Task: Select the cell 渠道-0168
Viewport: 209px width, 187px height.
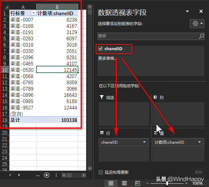Action: [x=23, y=26]
